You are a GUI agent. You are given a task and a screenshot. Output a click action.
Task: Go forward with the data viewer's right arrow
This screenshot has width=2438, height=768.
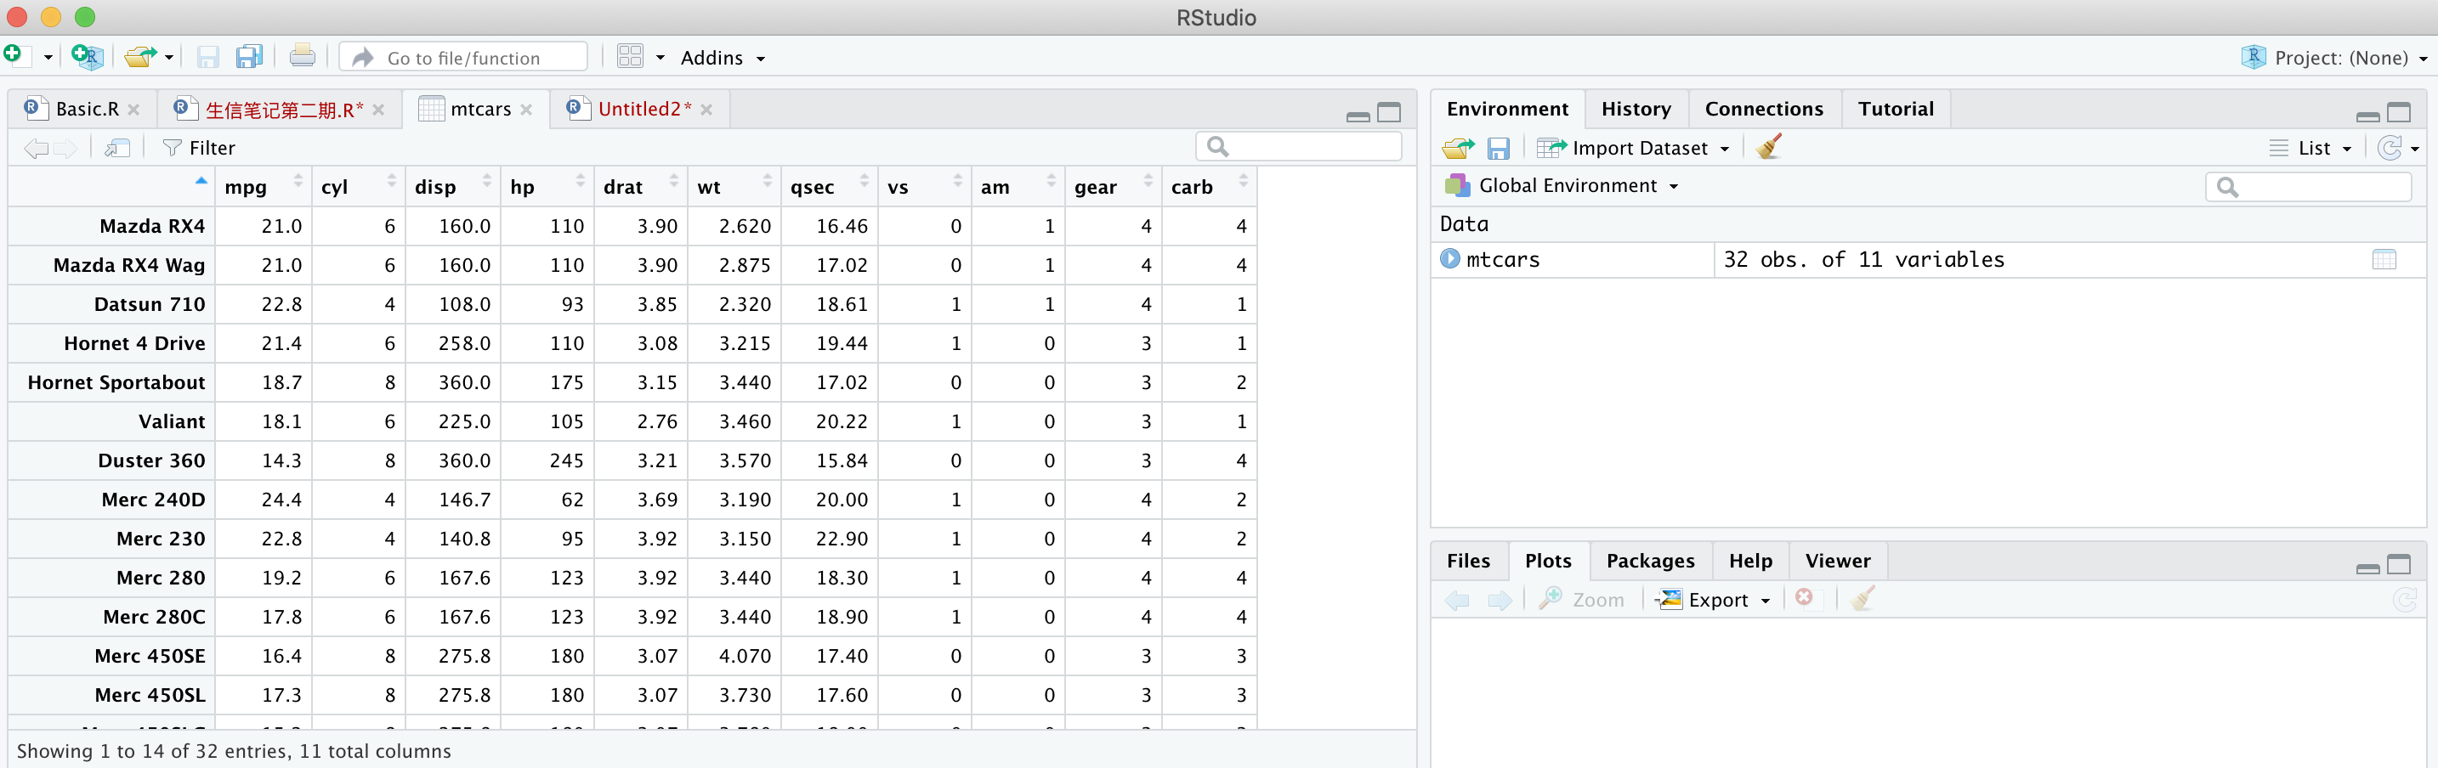65,148
